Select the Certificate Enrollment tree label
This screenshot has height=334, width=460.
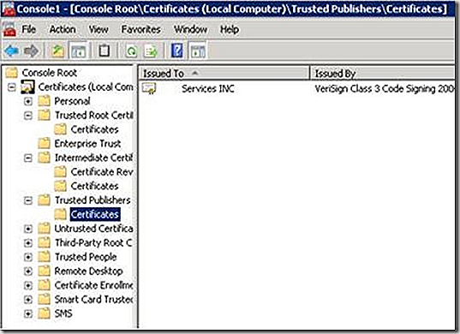pyautogui.click(x=94, y=285)
